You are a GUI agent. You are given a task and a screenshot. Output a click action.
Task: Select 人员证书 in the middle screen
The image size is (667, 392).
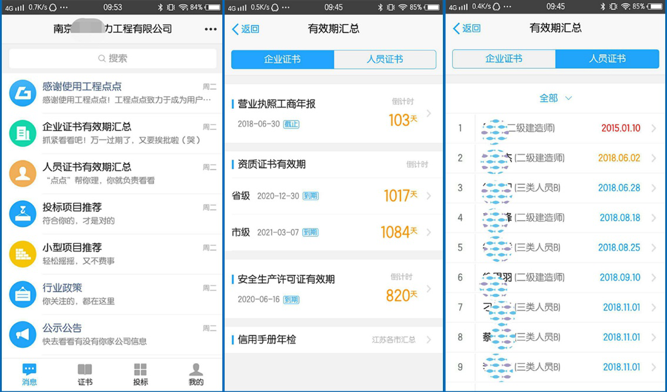coord(385,59)
